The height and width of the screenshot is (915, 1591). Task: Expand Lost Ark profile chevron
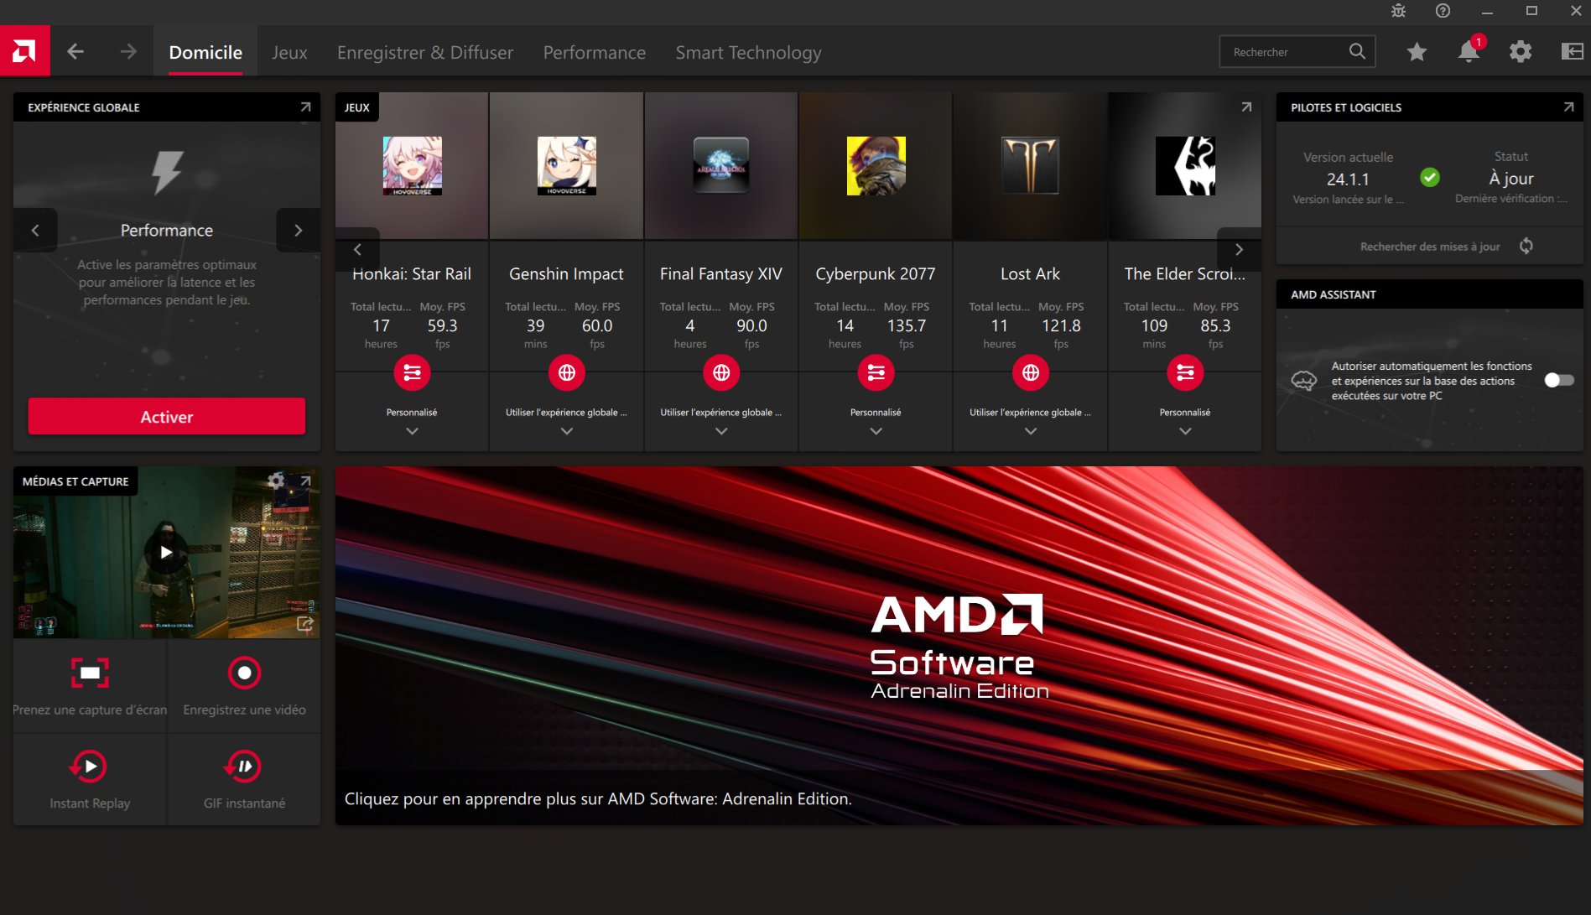tap(1031, 431)
